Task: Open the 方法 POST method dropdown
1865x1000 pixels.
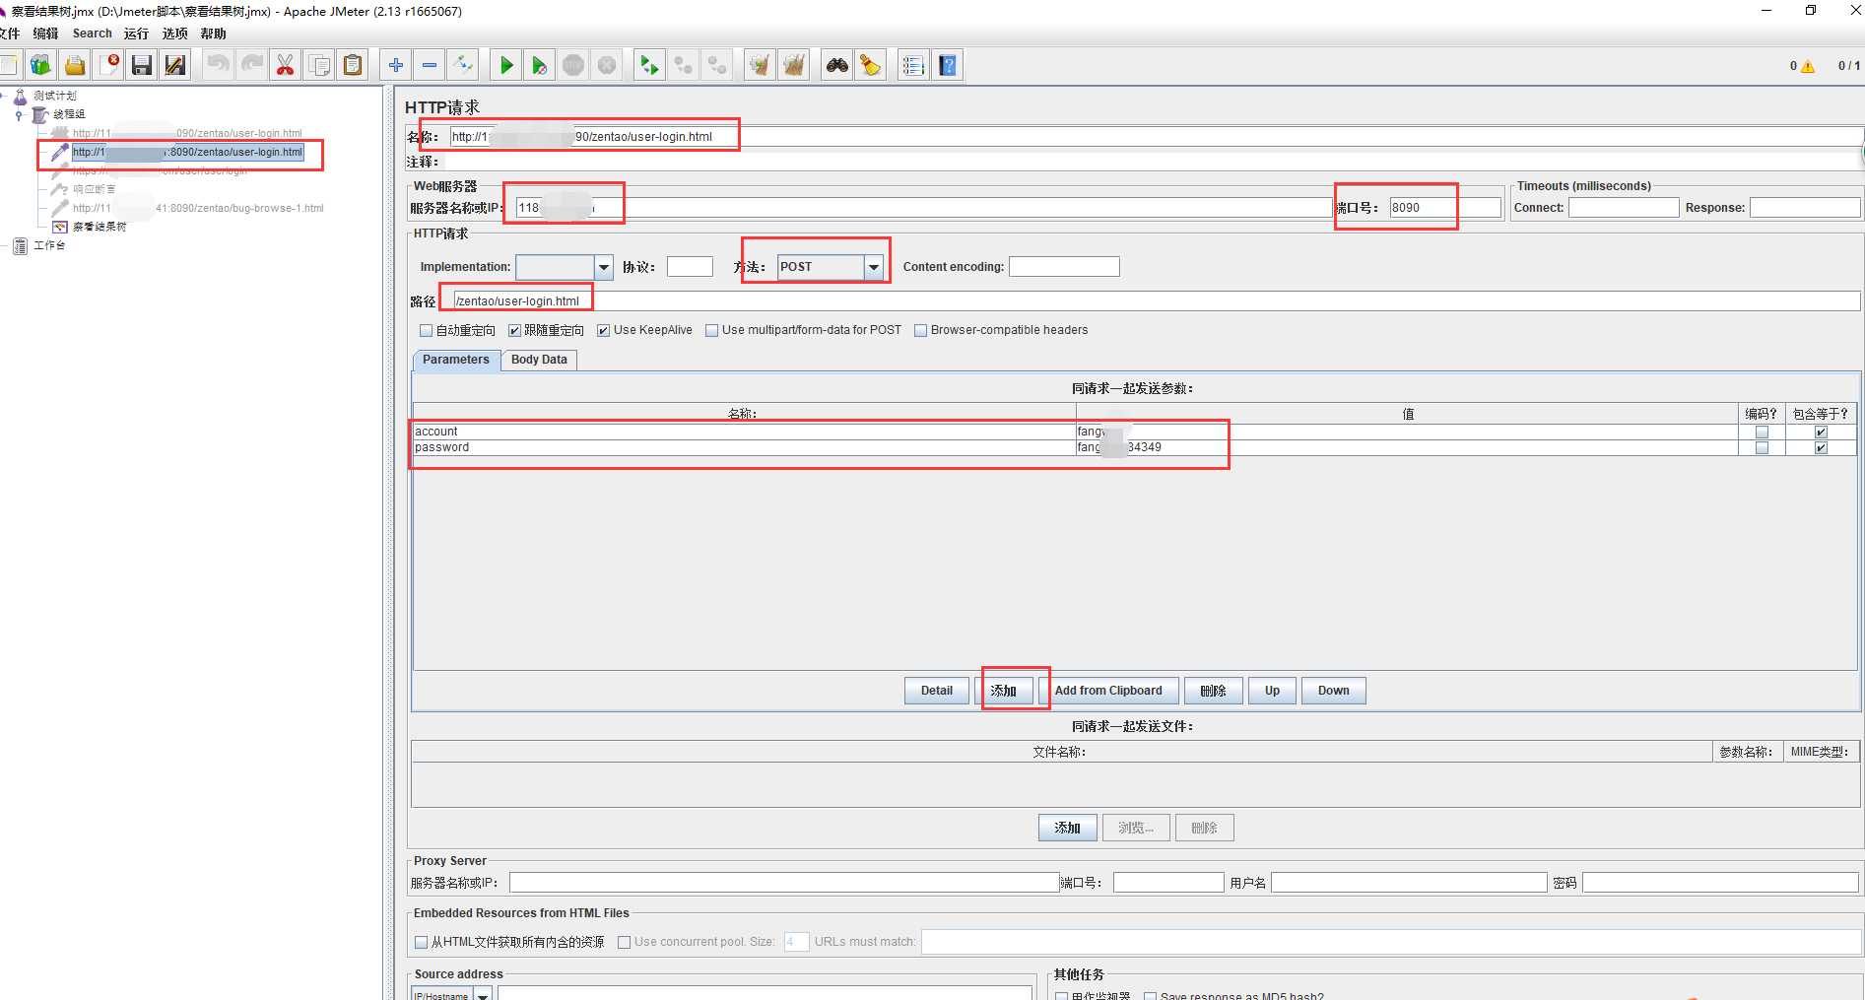Action: [x=874, y=267]
